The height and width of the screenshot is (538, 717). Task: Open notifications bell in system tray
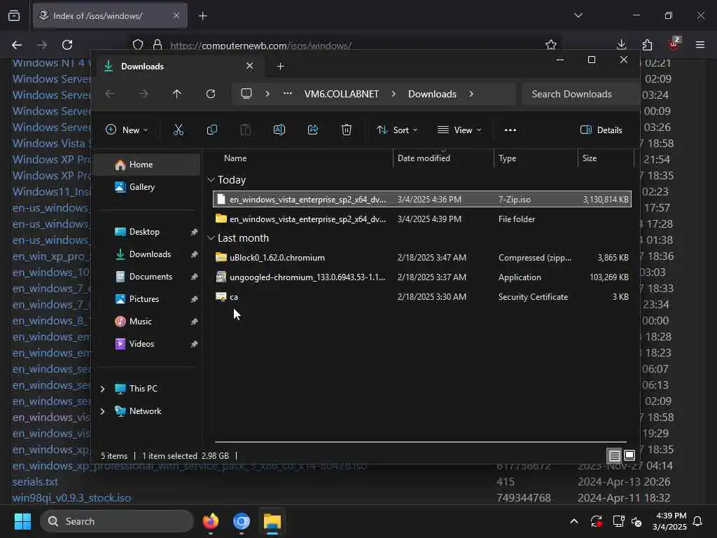coord(698,521)
